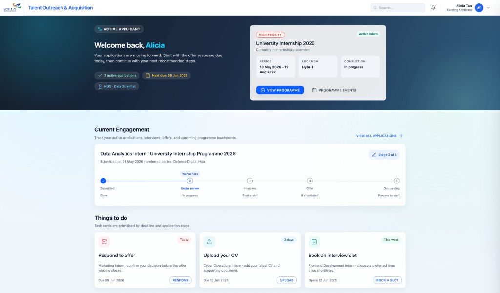Open Talent Outreach & Acquisition home
Viewport: 500px width, 293px height.
tap(61, 8)
